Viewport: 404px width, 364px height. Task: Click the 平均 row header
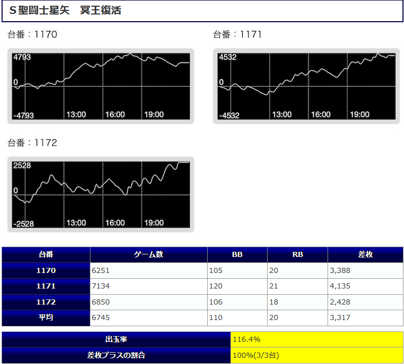46,317
